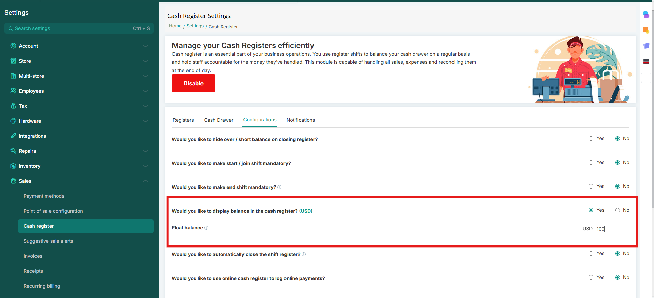654x298 pixels.
Task: Choose Yes for online cash register payments
Action: tap(591, 278)
